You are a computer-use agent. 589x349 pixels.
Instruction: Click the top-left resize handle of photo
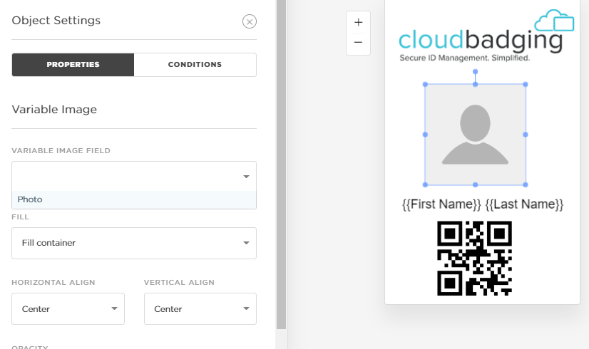[425, 85]
